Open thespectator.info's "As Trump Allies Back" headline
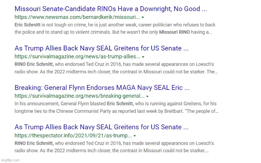 [101, 127]
